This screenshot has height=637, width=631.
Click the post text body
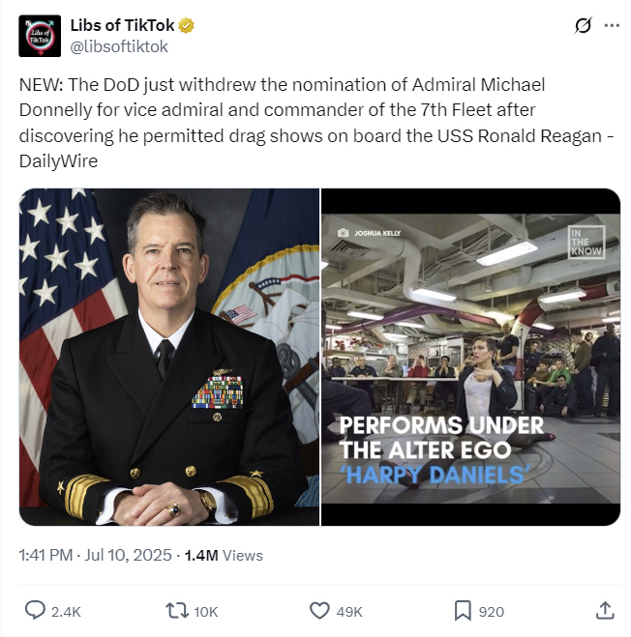315,123
